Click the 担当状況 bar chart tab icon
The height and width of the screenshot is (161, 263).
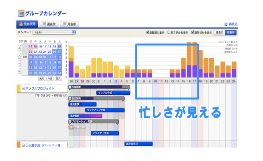click(21, 24)
